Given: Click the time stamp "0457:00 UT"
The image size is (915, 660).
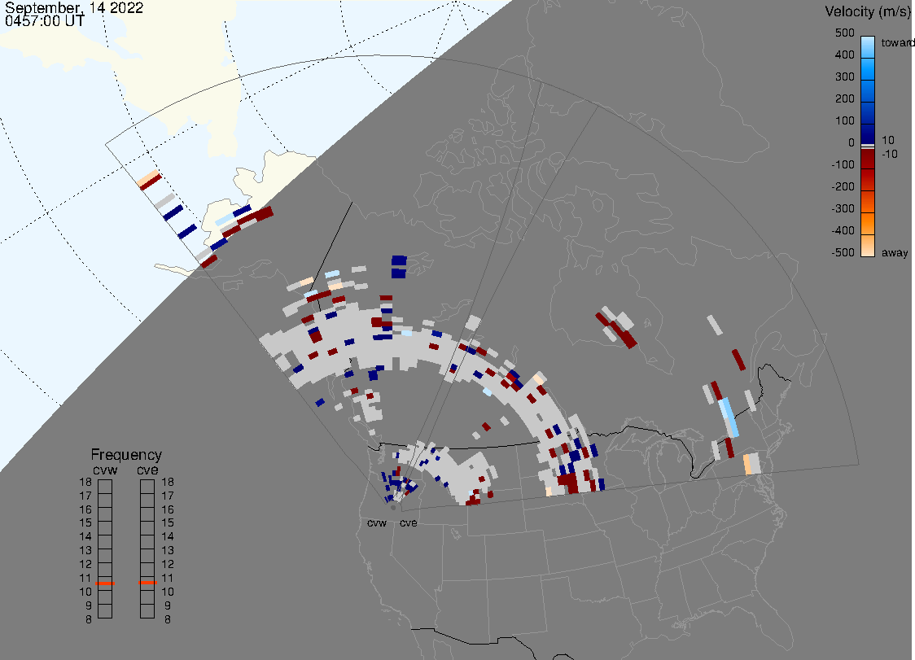Looking at the screenshot, I should point(44,21).
